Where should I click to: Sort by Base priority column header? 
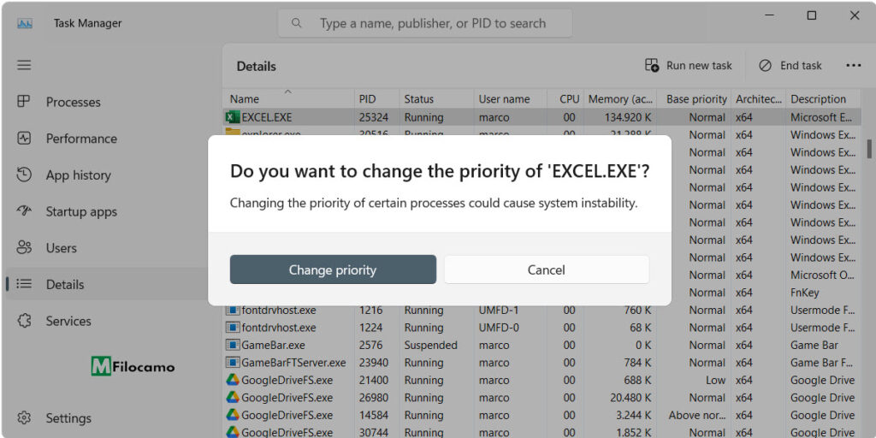(695, 99)
